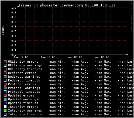Click the Integrity errors white swatch
The width and height of the screenshot is (134, 118).
(5, 107)
